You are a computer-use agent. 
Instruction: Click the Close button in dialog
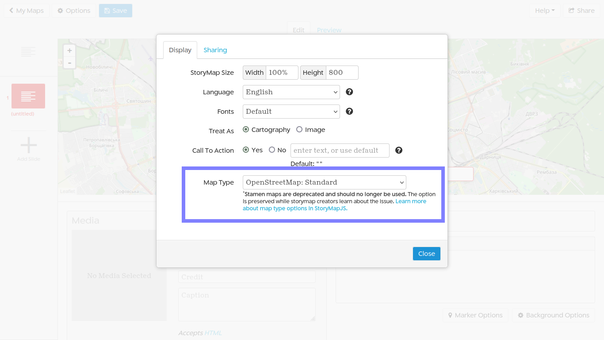tap(427, 254)
